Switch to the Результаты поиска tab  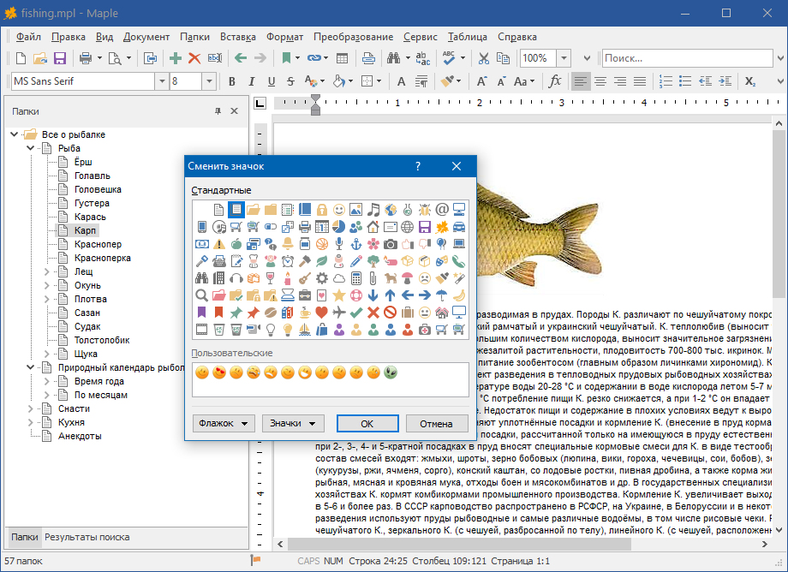pos(87,537)
